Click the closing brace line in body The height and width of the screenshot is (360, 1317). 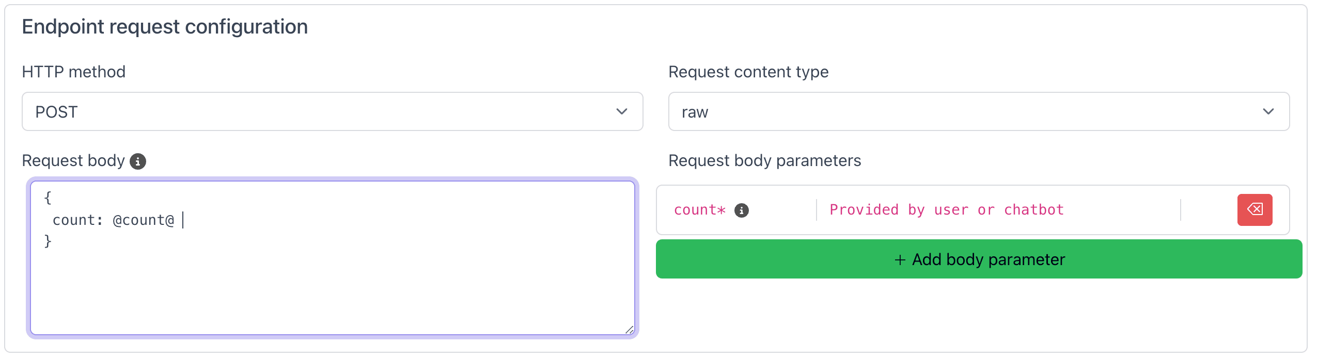tap(48, 241)
